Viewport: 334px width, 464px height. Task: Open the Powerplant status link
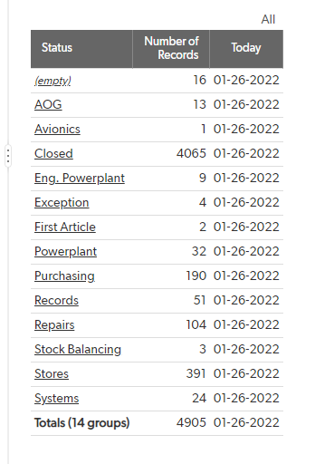pyautogui.click(x=65, y=252)
